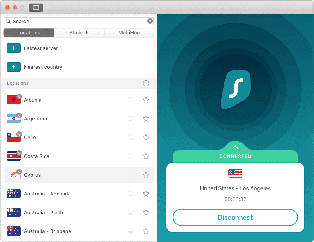This screenshot has height=242, width=314.
Task: Click the Albania flag icon
Action: [x=14, y=100]
